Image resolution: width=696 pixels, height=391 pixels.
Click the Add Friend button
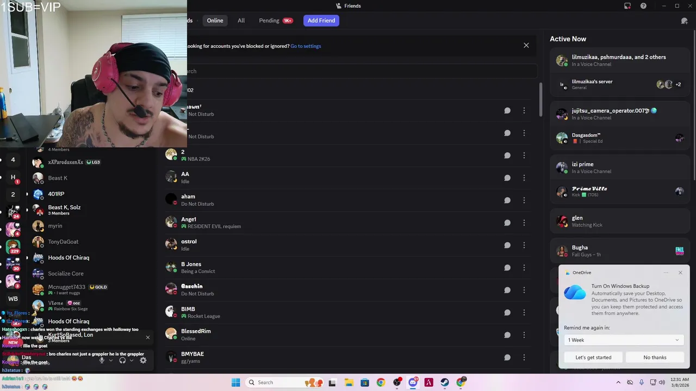[321, 21]
